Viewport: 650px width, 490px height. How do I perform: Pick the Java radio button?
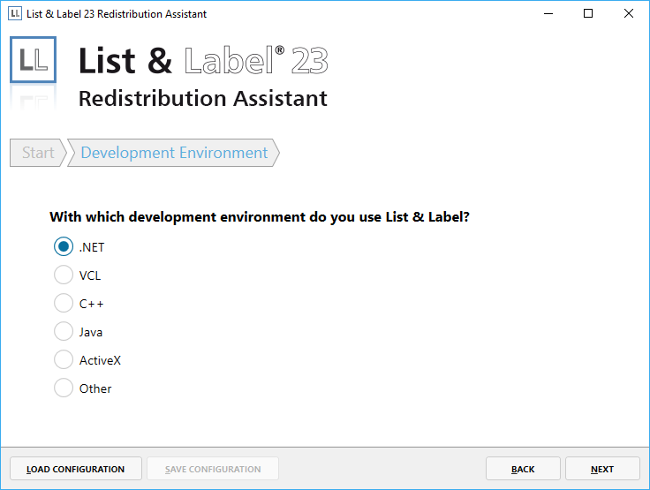pos(64,331)
